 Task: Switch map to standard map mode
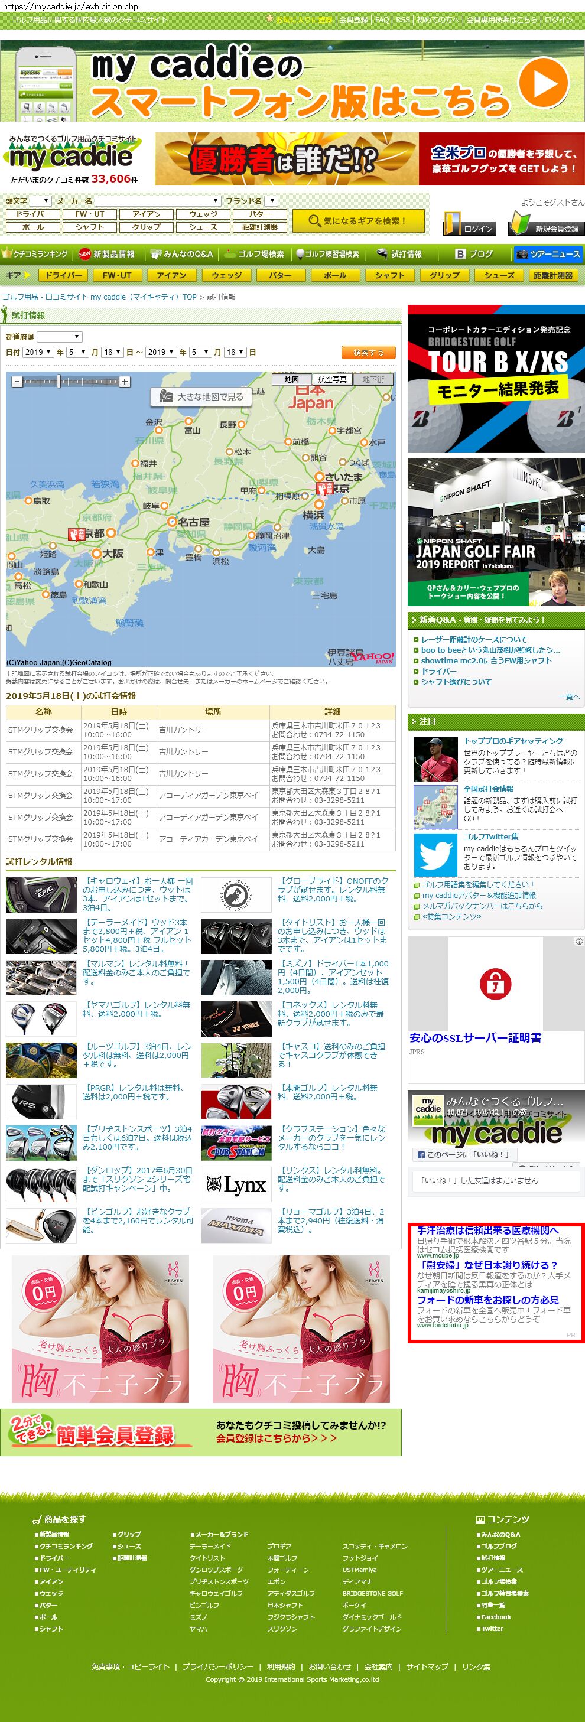tap(291, 379)
